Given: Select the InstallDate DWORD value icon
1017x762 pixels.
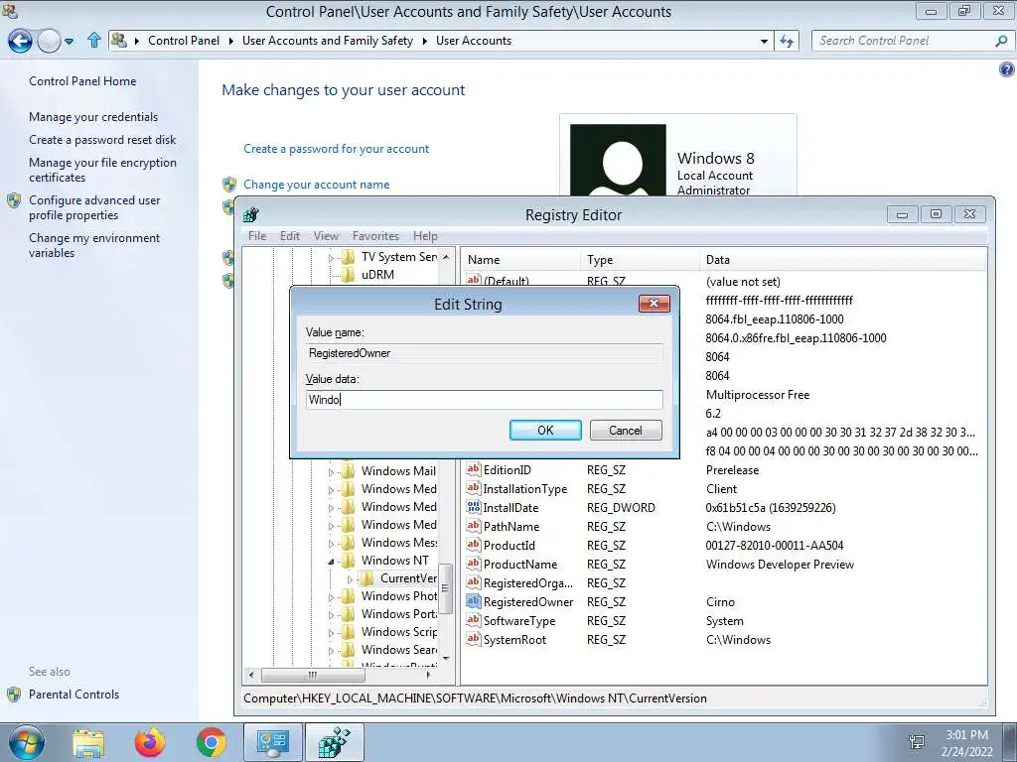Looking at the screenshot, I should [474, 507].
